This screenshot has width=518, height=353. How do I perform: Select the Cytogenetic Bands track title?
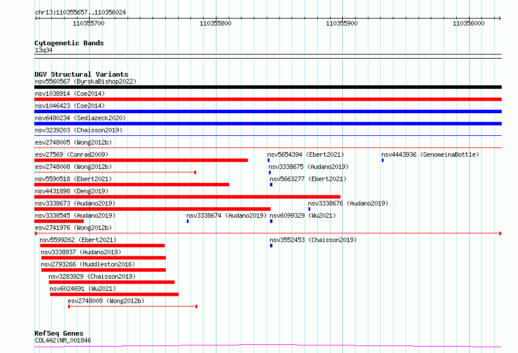coord(69,43)
